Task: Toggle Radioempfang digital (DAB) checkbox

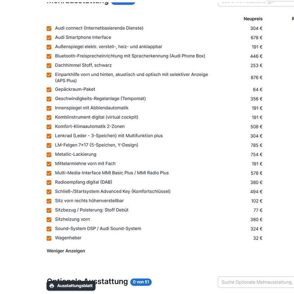Action: pyautogui.click(x=49, y=183)
